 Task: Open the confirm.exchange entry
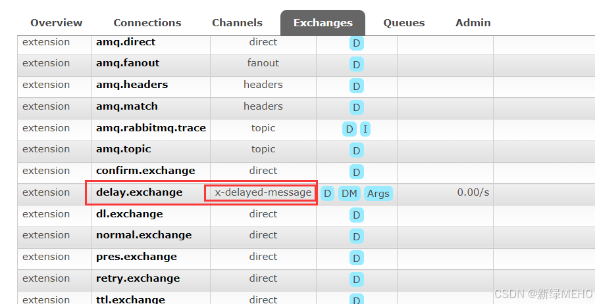pyautogui.click(x=145, y=171)
